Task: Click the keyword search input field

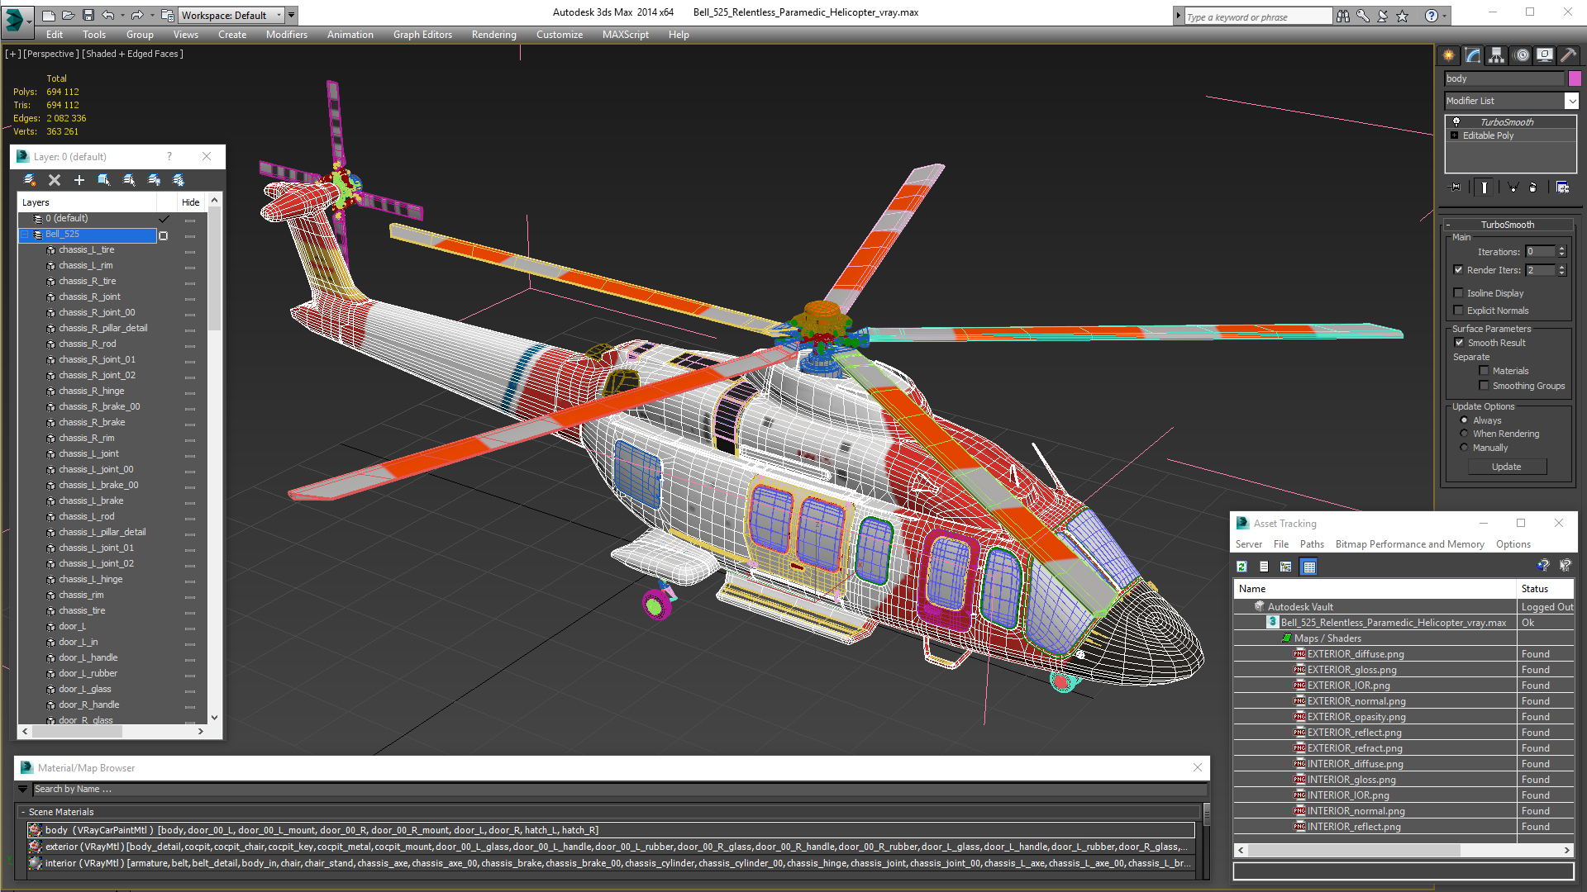Action: pyautogui.click(x=1257, y=17)
